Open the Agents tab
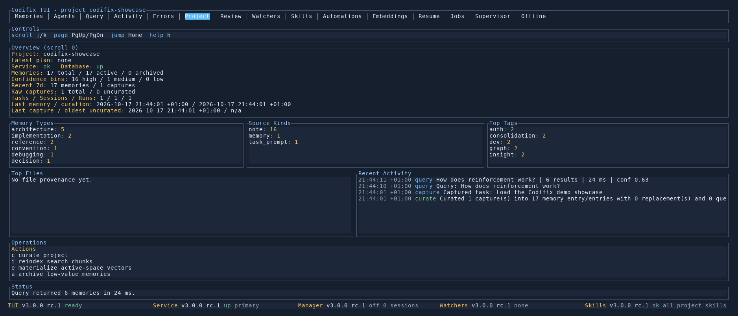The image size is (738, 316). pos(64,16)
